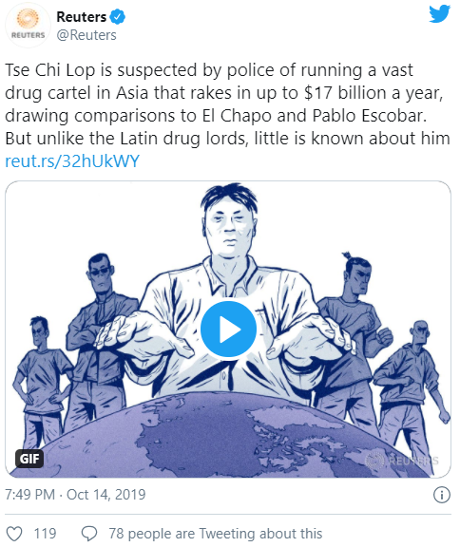Click the 119 likes count
Screen dimensions: 460x547
pos(45,534)
